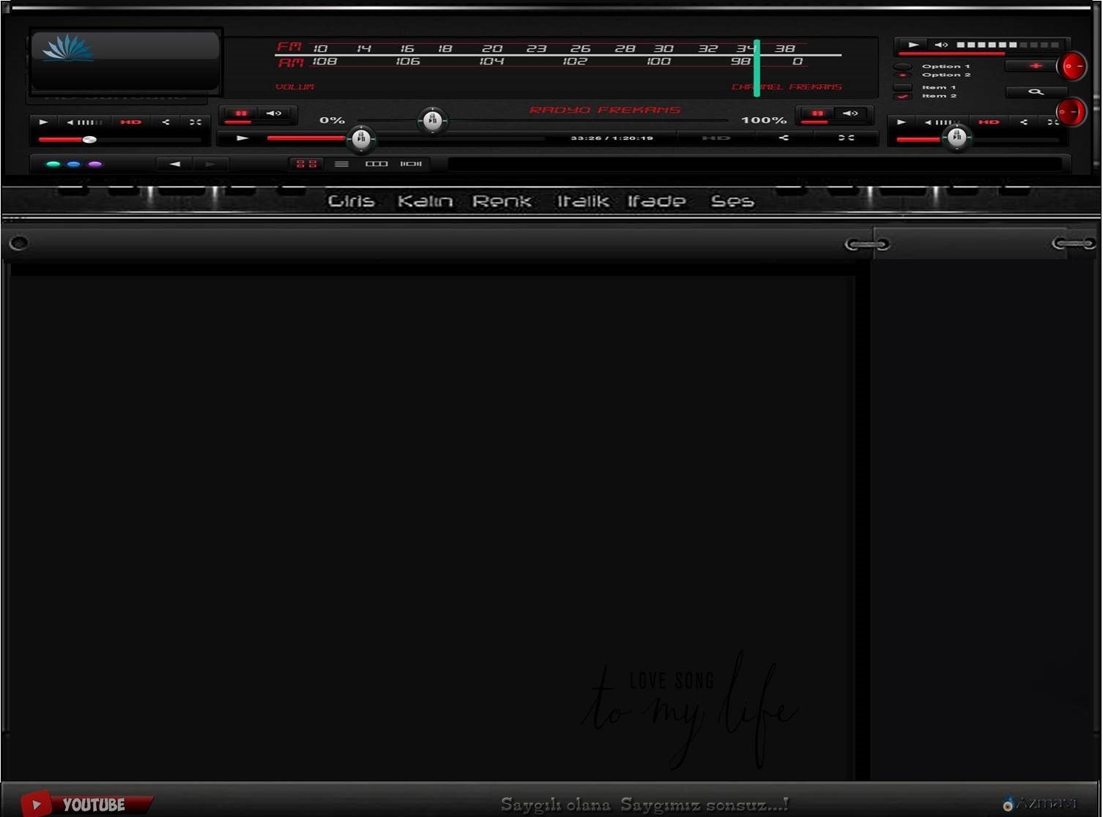Click the Ses menu item
Screen dimensions: 1103x817
coord(732,201)
